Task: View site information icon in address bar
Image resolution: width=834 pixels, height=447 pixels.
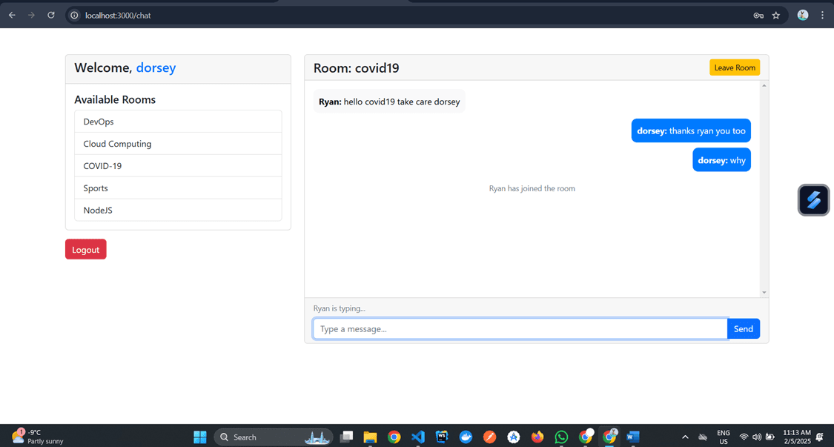Action: (x=74, y=15)
